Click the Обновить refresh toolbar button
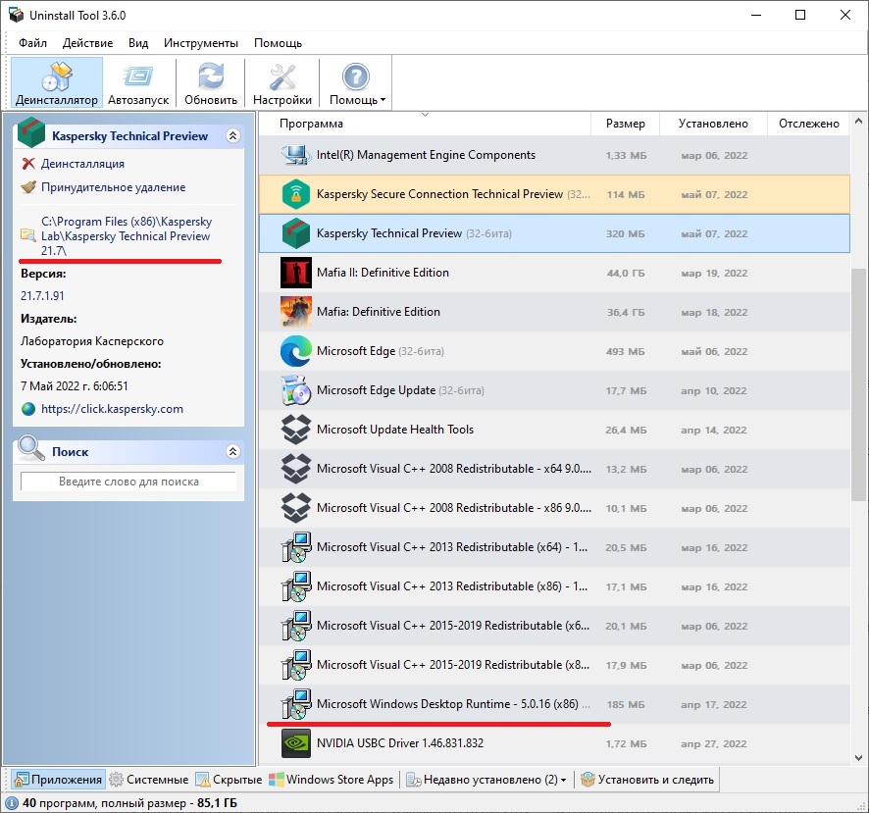869x813 pixels. [x=211, y=82]
